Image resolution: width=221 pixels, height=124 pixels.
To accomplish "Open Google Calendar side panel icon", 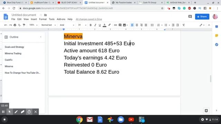I will [217, 27].
